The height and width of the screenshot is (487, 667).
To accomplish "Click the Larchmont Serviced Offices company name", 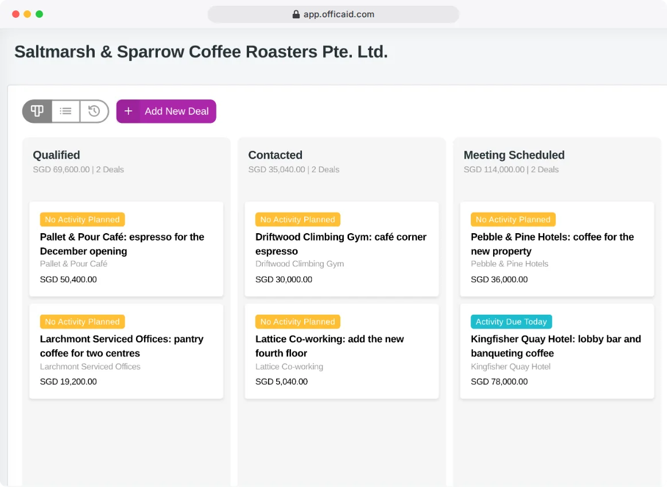I will click(90, 366).
